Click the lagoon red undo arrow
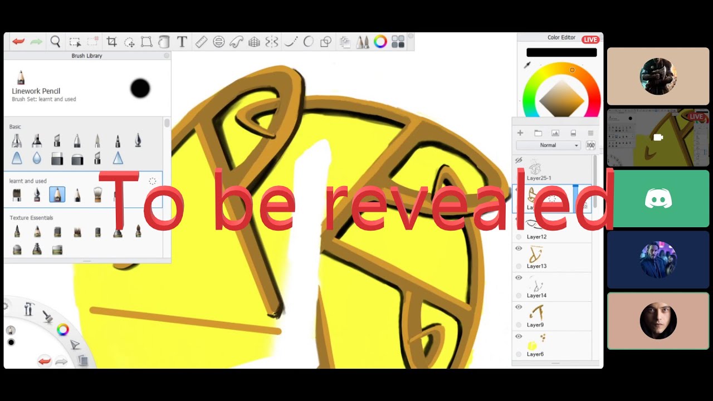Image resolution: width=713 pixels, height=401 pixels. [x=45, y=361]
